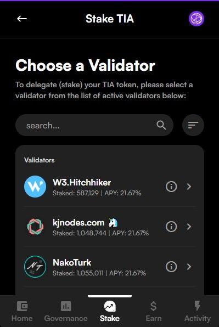The image size is (219, 327).
Task: Show info for kjnodes.com validator
Action: click(171, 227)
